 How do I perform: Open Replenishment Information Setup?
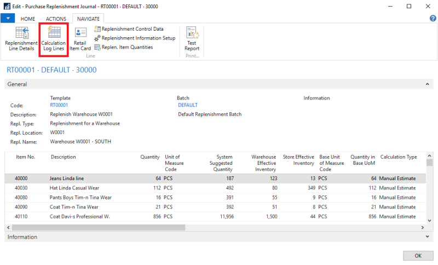(x=135, y=38)
